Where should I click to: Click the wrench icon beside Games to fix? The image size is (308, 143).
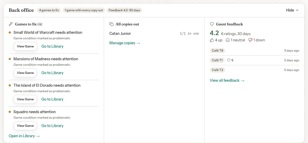click(11, 24)
